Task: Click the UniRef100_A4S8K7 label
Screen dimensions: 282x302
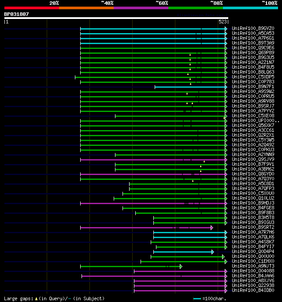Action: point(253,242)
